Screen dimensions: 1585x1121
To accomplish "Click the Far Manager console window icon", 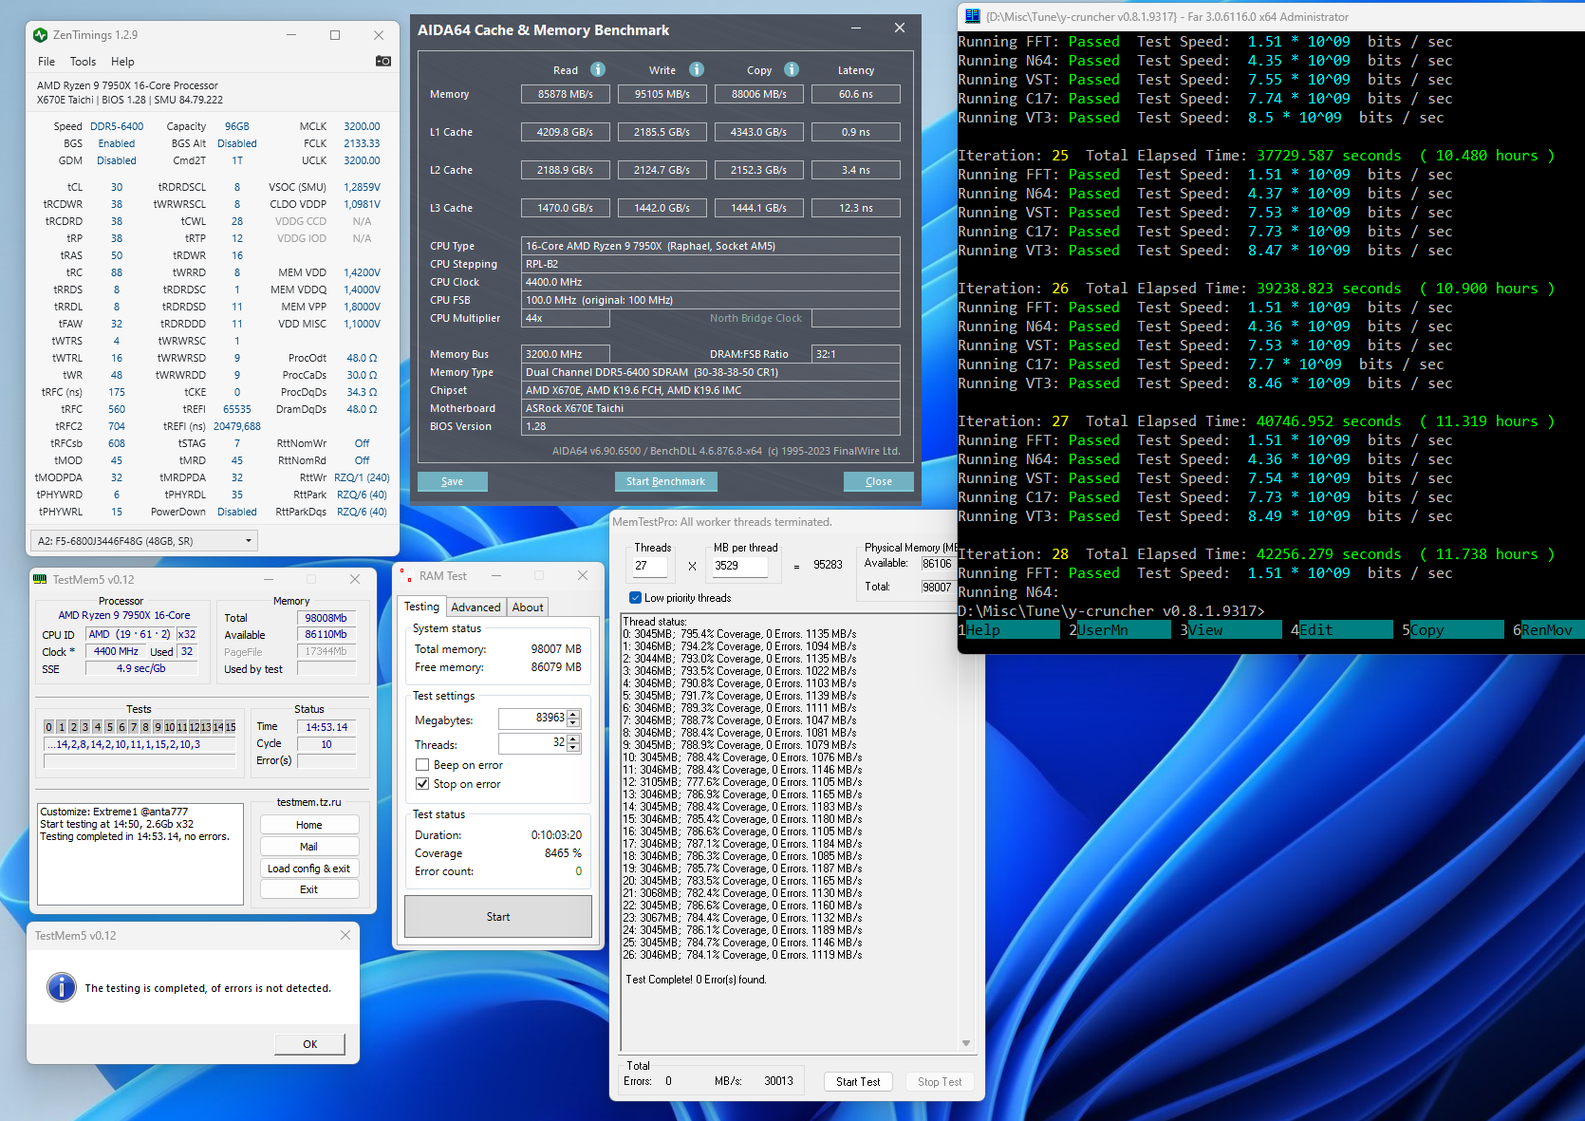I will 972,16.
